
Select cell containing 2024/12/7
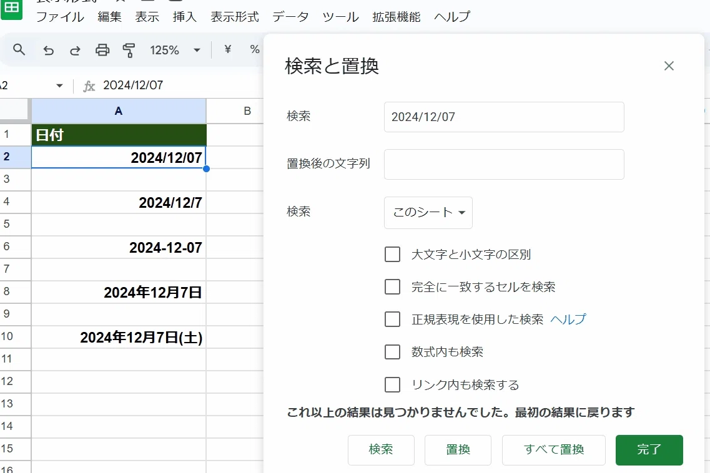coord(119,202)
